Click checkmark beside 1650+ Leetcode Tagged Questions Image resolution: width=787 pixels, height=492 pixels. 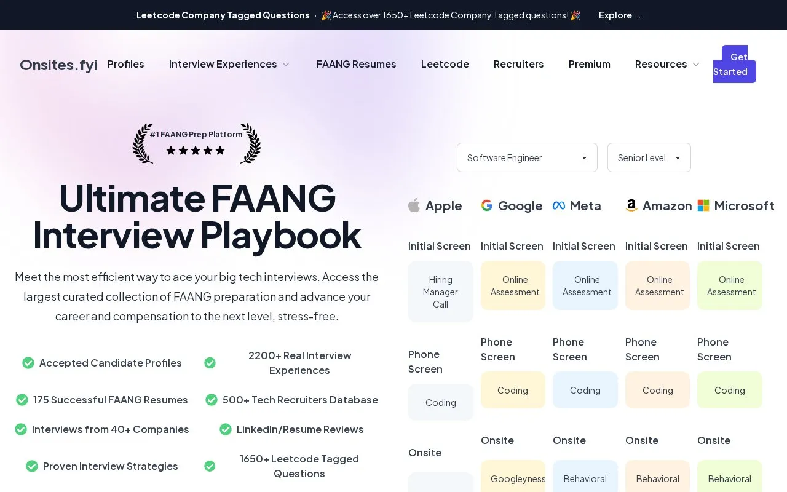point(210,466)
